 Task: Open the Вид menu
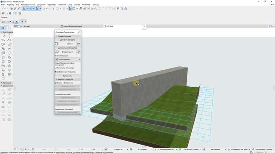click(x=18, y=5)
